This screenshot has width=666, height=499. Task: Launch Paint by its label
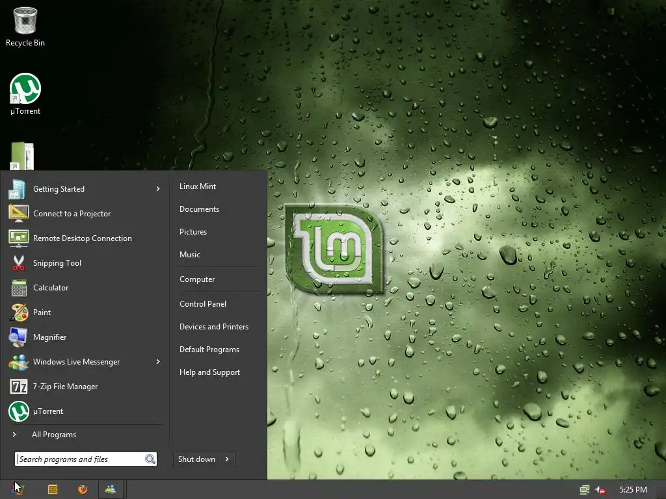[x=42, y=313]
